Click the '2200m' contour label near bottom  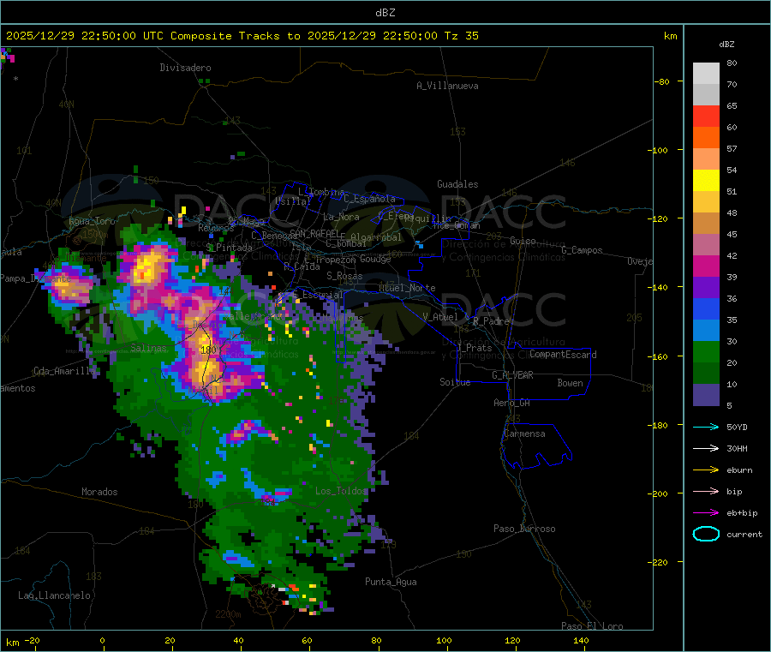(228, 614)
